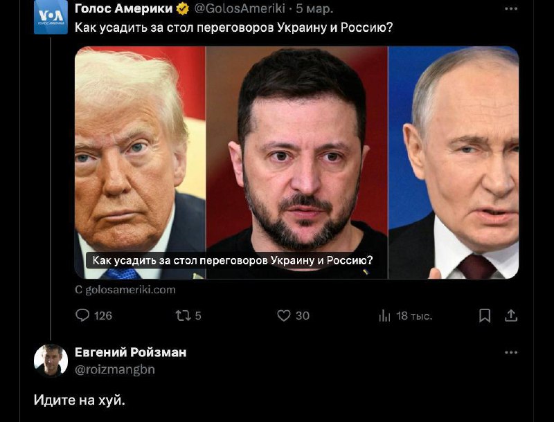This screenshot has width=554, height=422.
Task: Click the share upload icon
Action: pyautogui.click(x=511, y=315)
